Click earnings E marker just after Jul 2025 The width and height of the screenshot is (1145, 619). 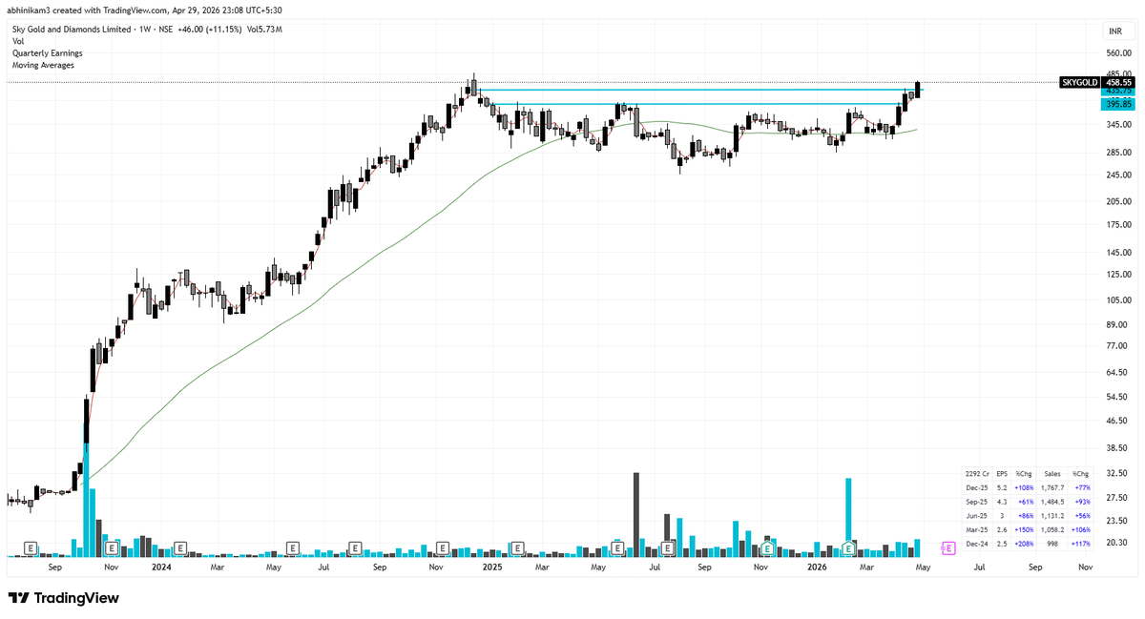(x=667, y=548)
